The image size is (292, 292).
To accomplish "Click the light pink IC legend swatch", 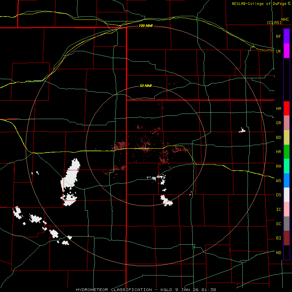I will 286,209.
